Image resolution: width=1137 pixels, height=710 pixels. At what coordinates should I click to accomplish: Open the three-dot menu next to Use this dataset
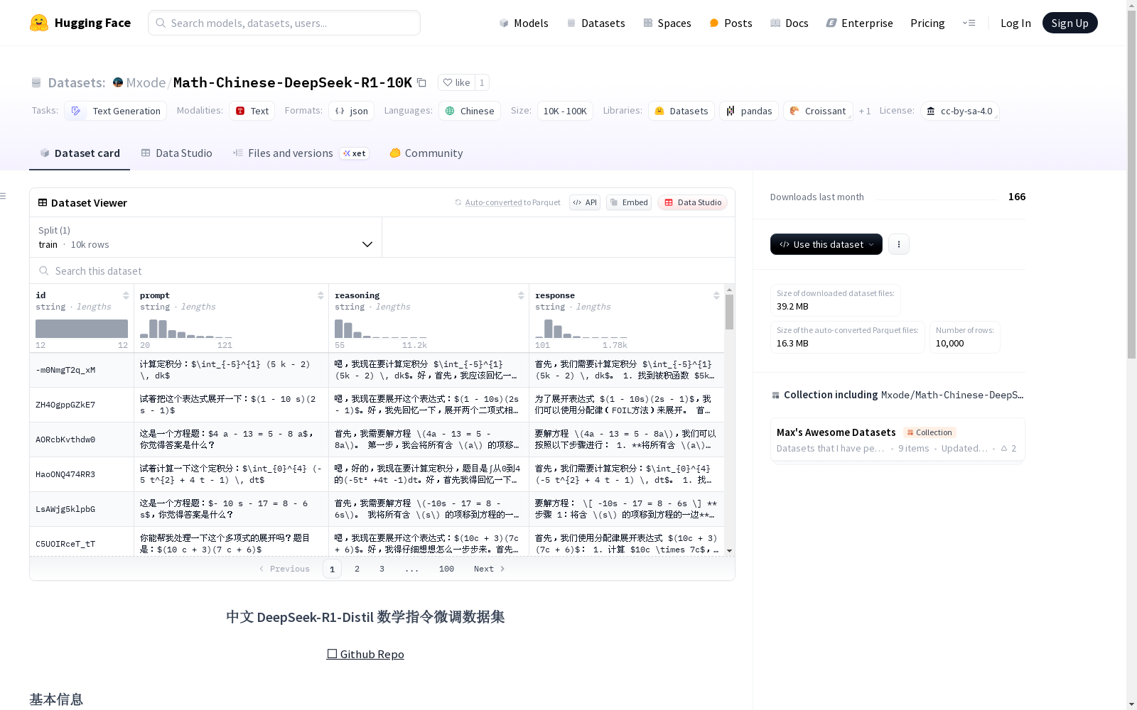[899, 244]
